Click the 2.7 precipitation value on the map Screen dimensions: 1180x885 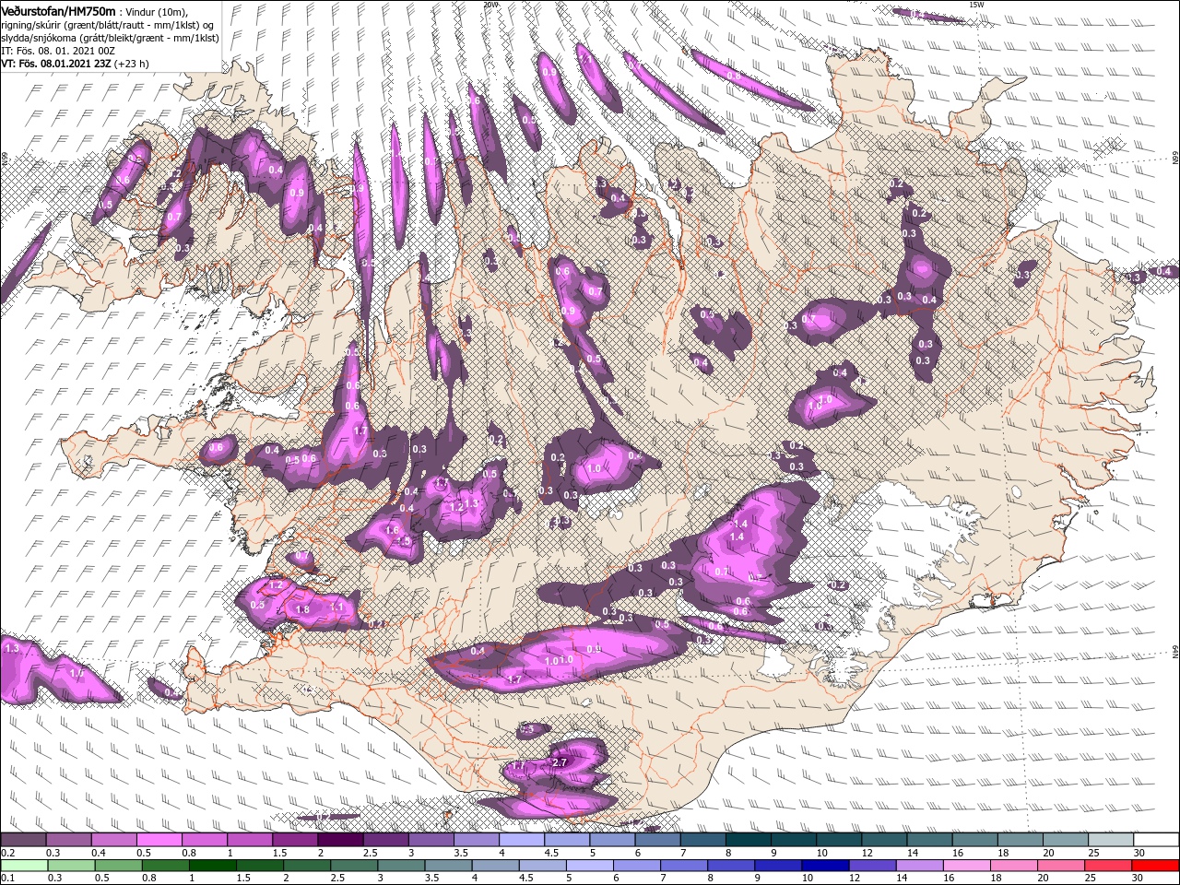[559, 762]
